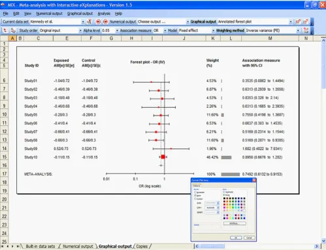Click the vertical scrollbar down arrow

click(x=323, y=241)
